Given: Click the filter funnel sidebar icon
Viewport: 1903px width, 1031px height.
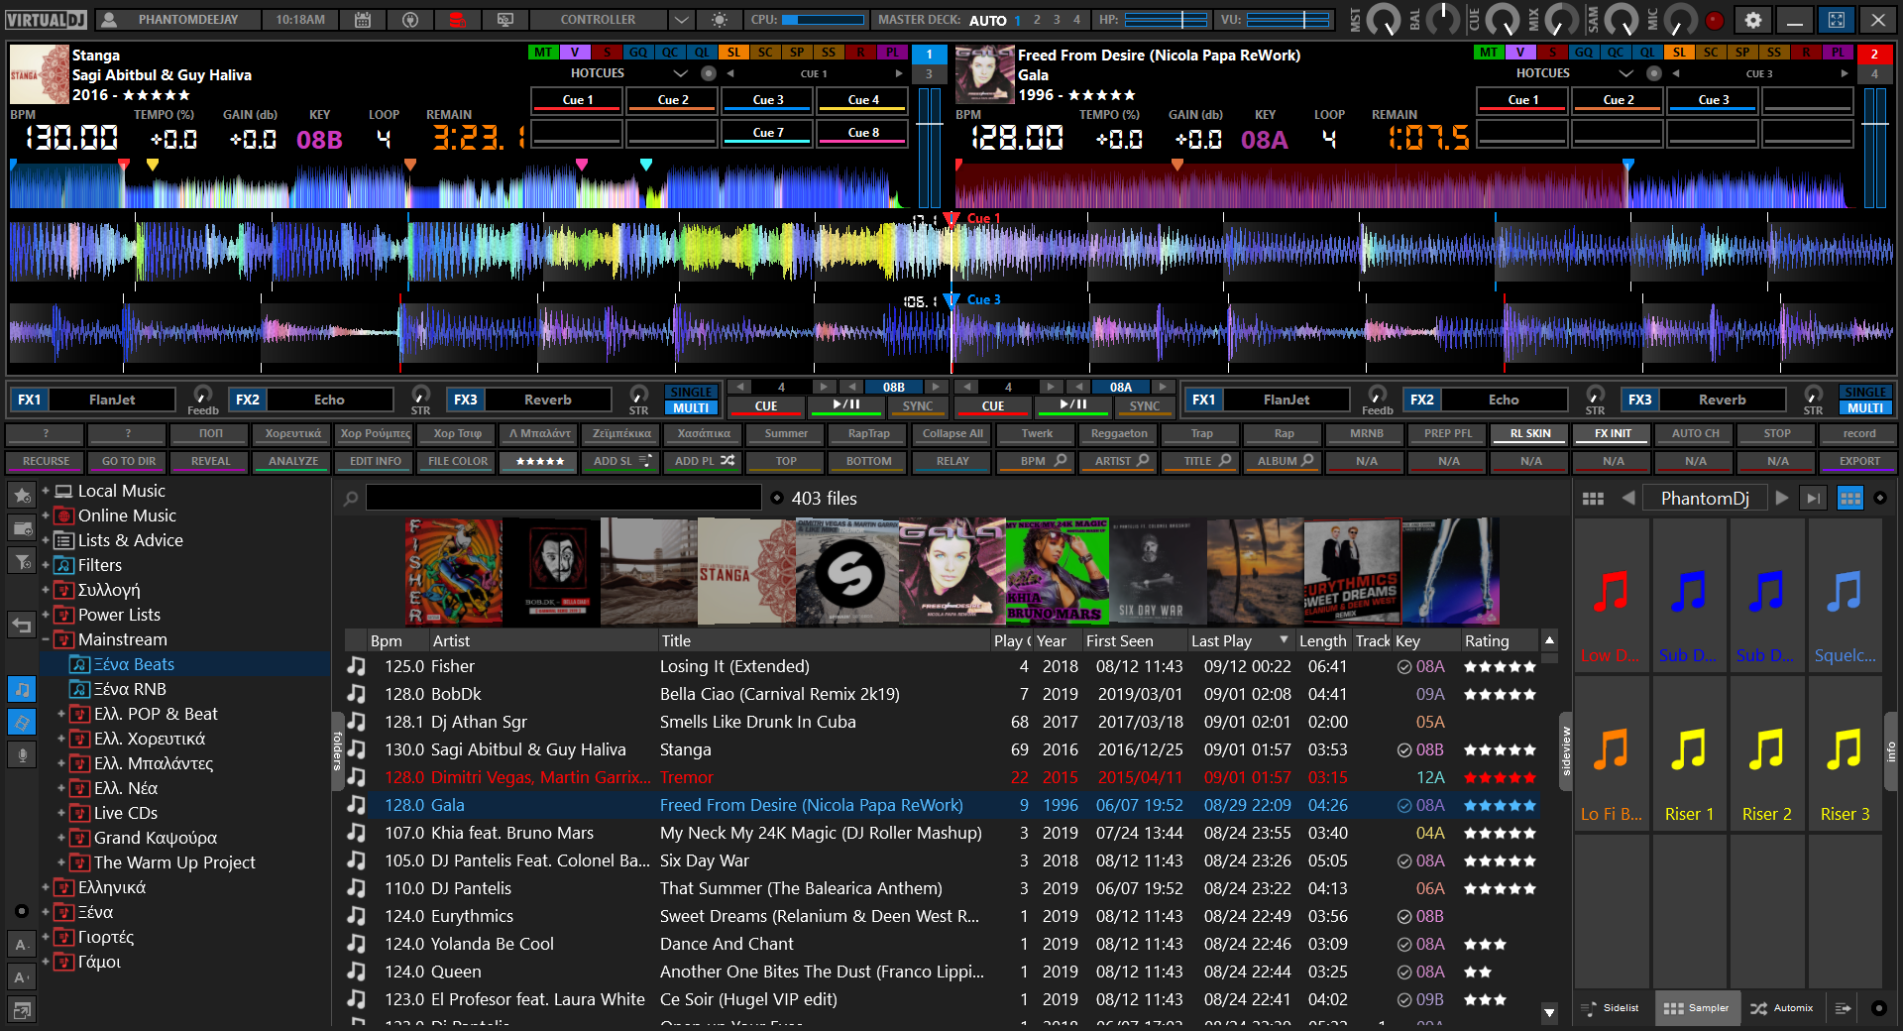Looking at the screenshot, I should pyautogui.click(x=22, y=561).
